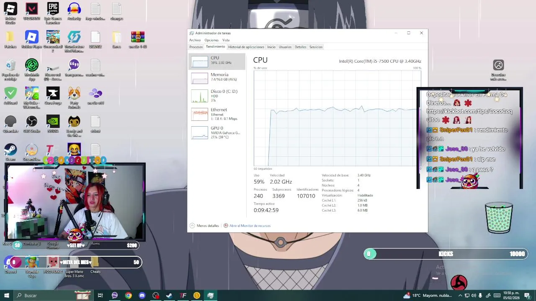Open the Modrinth App shortcut
Image resolution: width=536 pixels, height=301 pixels.
click(31, 69)
